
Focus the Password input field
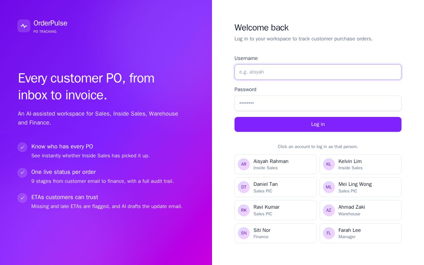[x=318, y=103]
